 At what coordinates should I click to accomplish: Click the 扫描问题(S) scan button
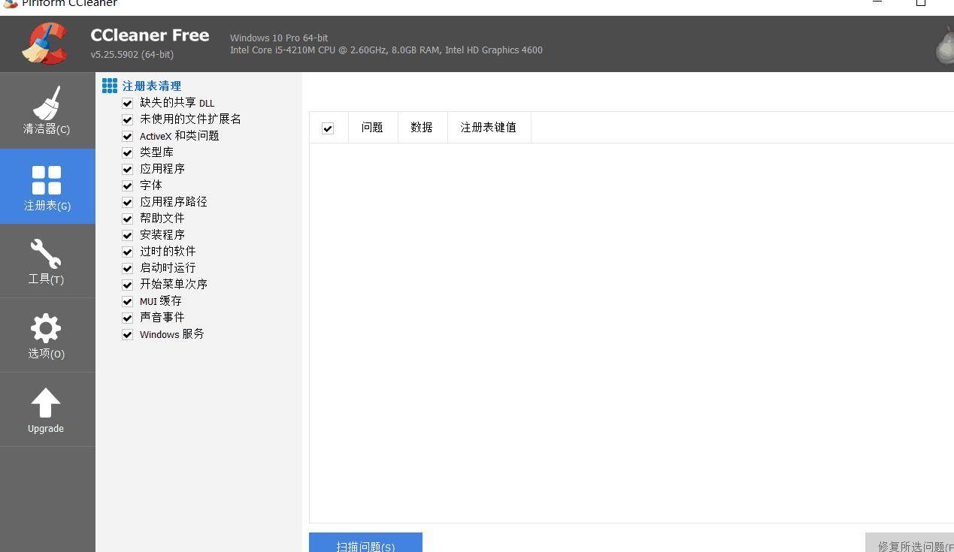(365, 543)
